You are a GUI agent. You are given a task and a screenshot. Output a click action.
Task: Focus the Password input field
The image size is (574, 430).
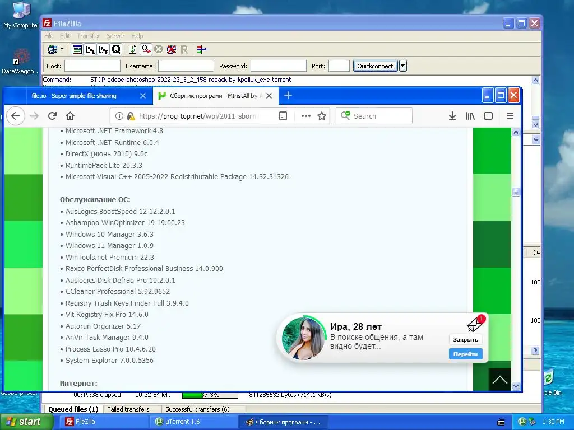[x=278, y=66]
